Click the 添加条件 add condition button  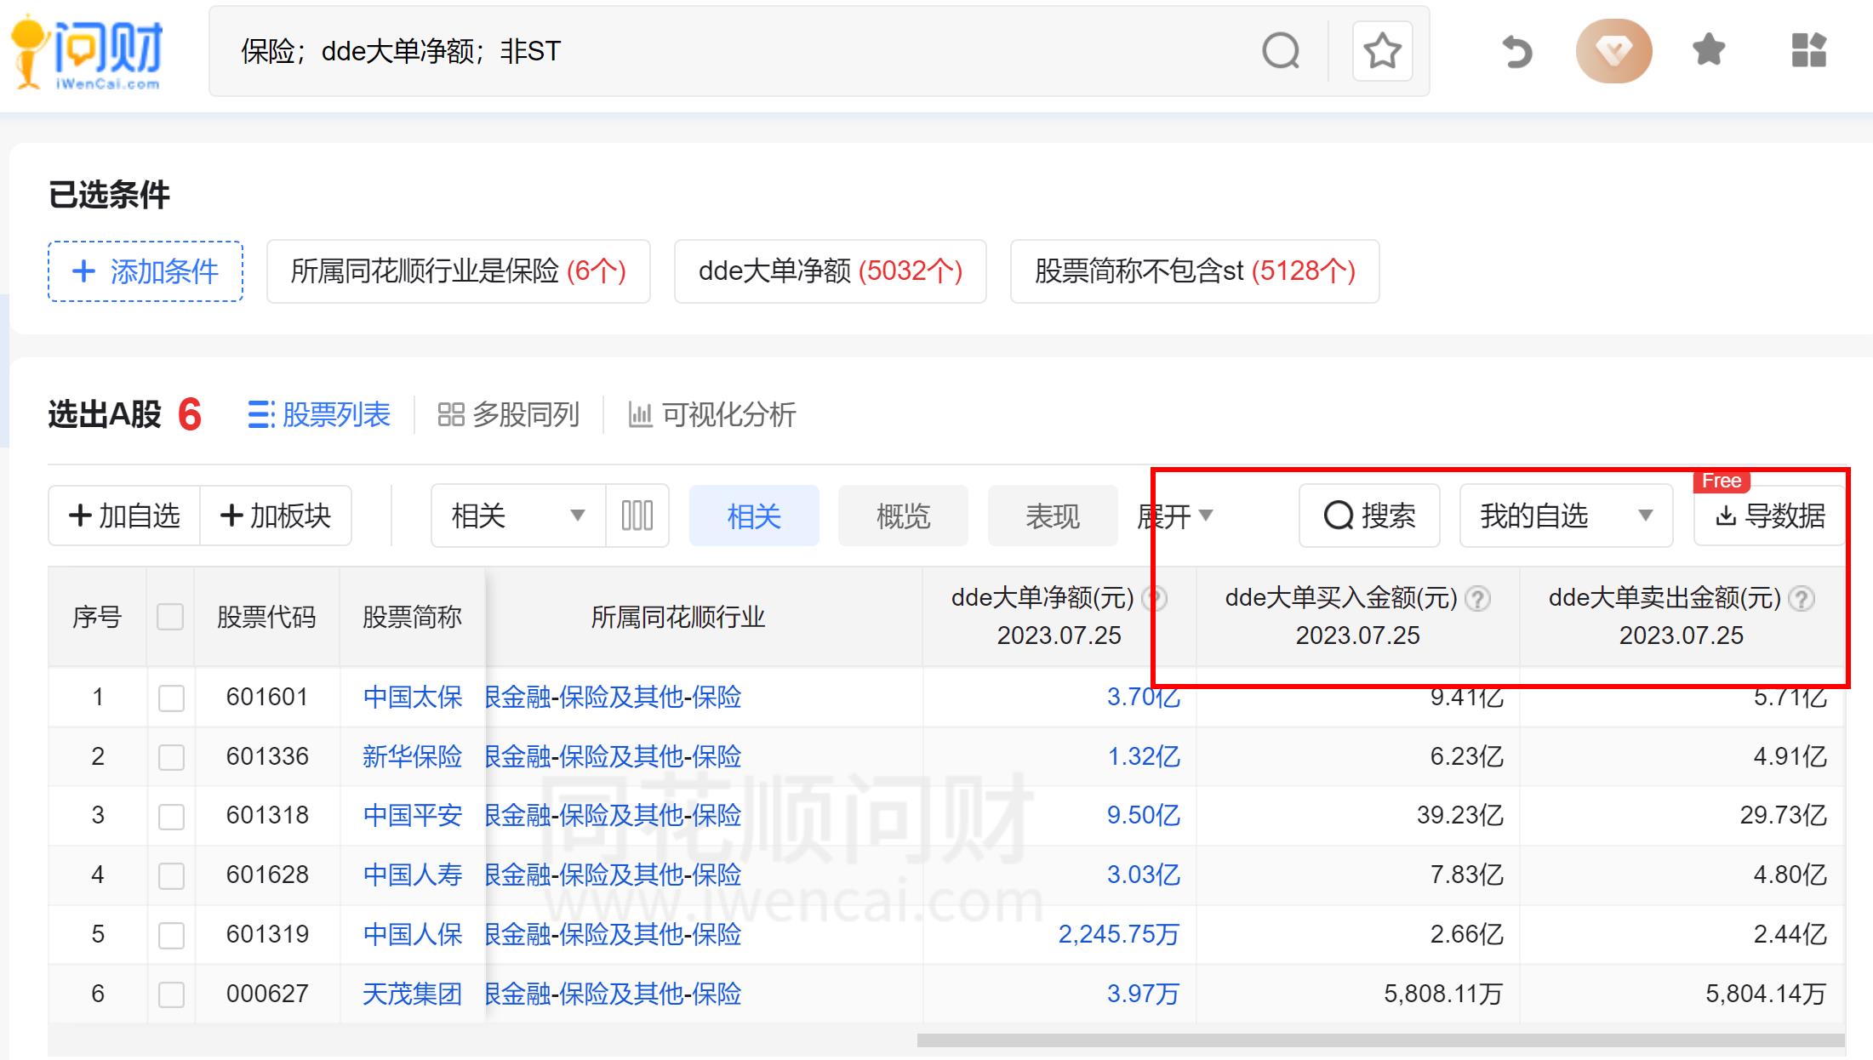click(145, 271)
